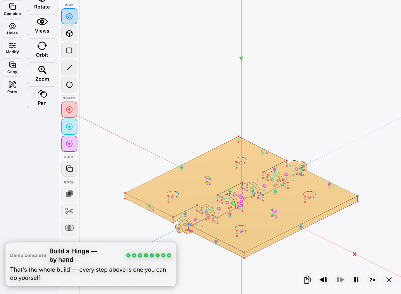Select the Pan hand tool
Viewport: 401px width, 294px height.
42,97
